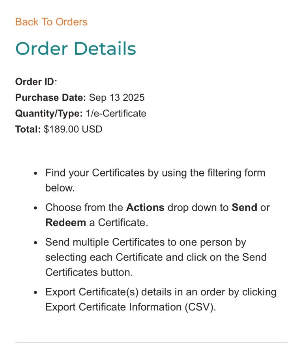Go back via Back To Orders link

point(51,22)
